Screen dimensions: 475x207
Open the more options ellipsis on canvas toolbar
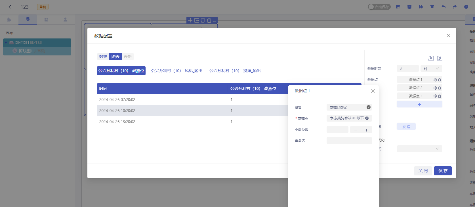tap(215, 21)
